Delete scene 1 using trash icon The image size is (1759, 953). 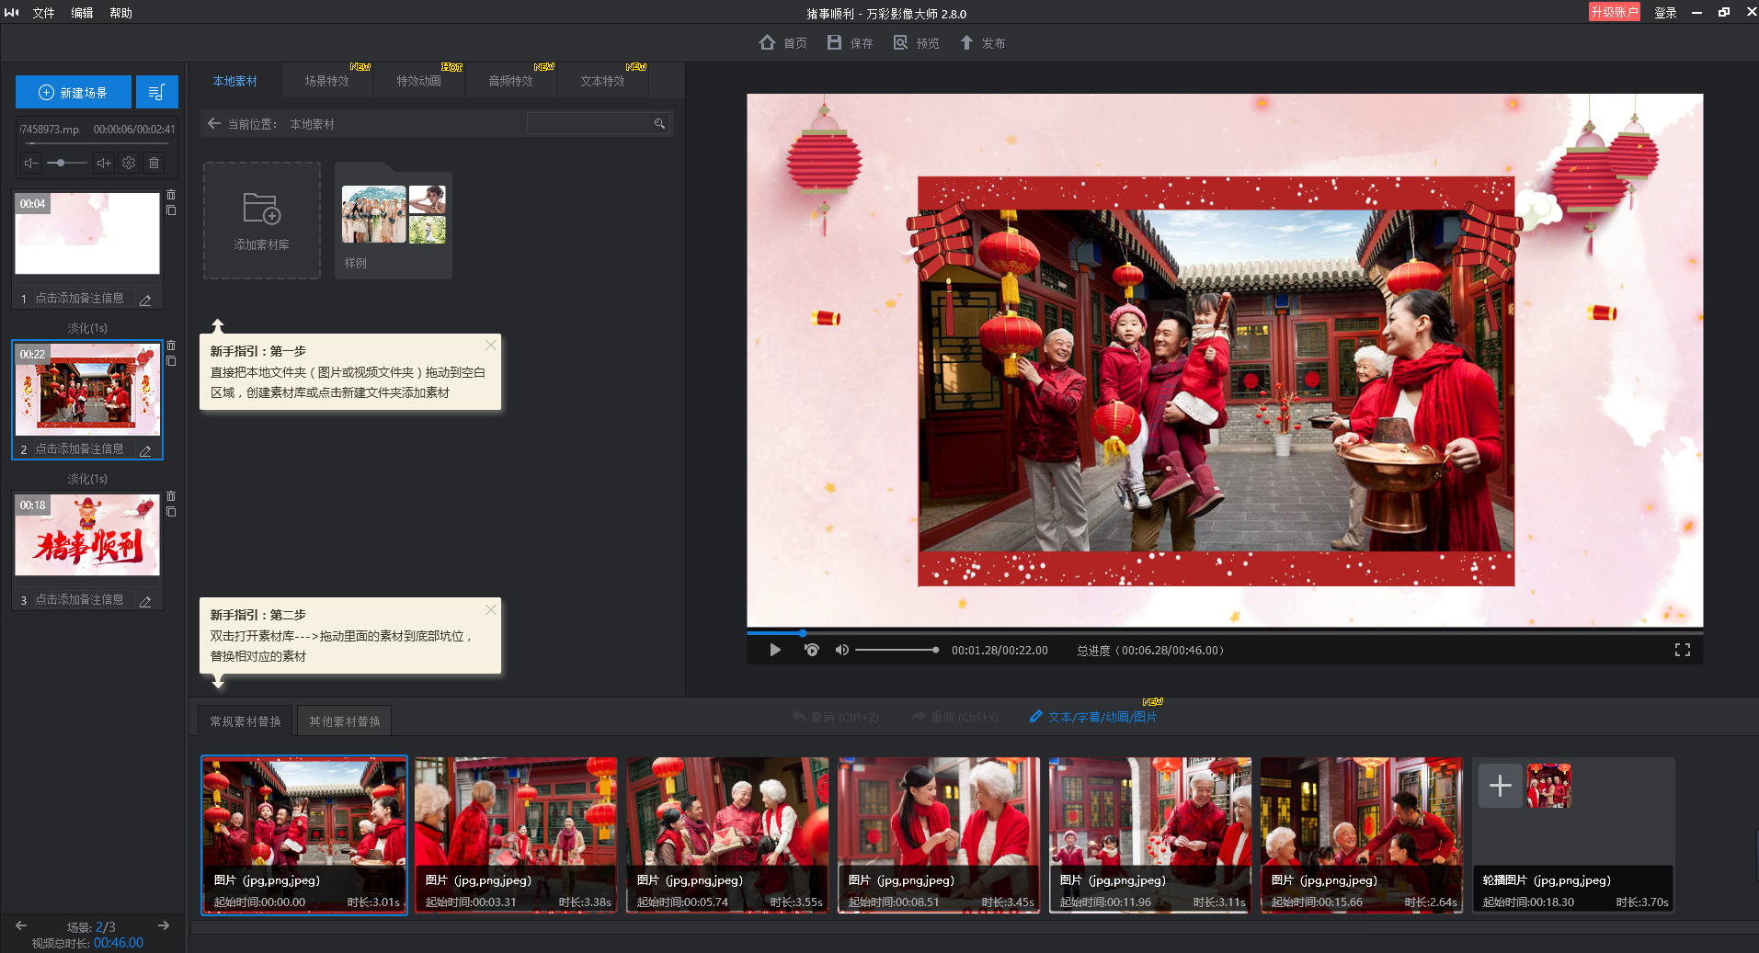coord(171,195)
